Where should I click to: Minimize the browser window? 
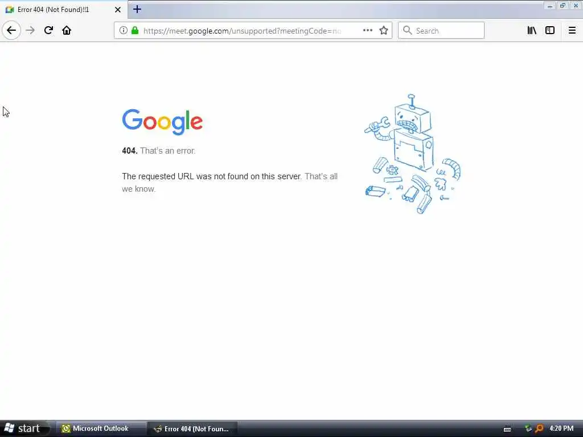(550, 6)
